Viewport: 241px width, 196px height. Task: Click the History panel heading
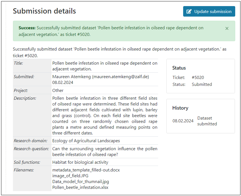click(x=180, y=108)
